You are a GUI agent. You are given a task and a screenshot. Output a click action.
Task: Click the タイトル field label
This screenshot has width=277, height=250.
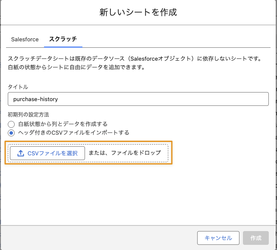pyautogui.click(x=18, y=87)
